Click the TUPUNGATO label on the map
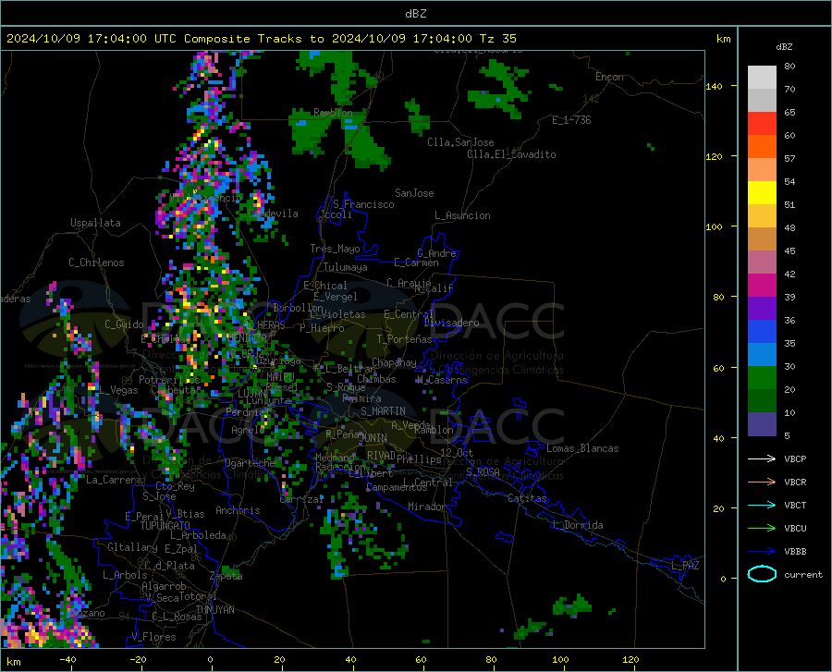Screen dimensions: 832x672 (x=165, y=526)
